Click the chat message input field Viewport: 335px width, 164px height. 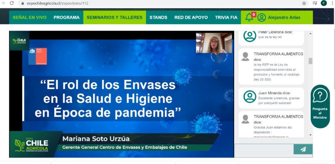click(x=264, y=149)
